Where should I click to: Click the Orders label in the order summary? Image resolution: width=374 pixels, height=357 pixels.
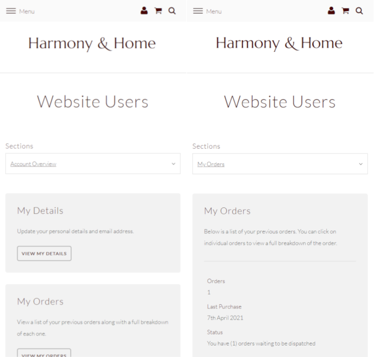(216, 281)
